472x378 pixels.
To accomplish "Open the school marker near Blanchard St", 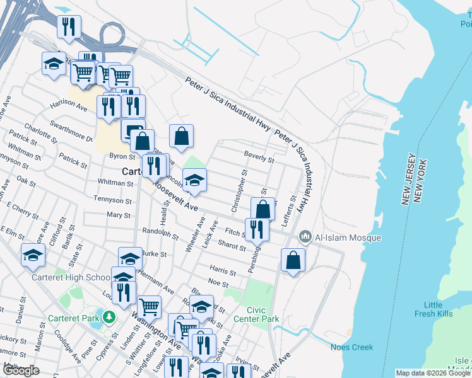I will tap(201, 307).
